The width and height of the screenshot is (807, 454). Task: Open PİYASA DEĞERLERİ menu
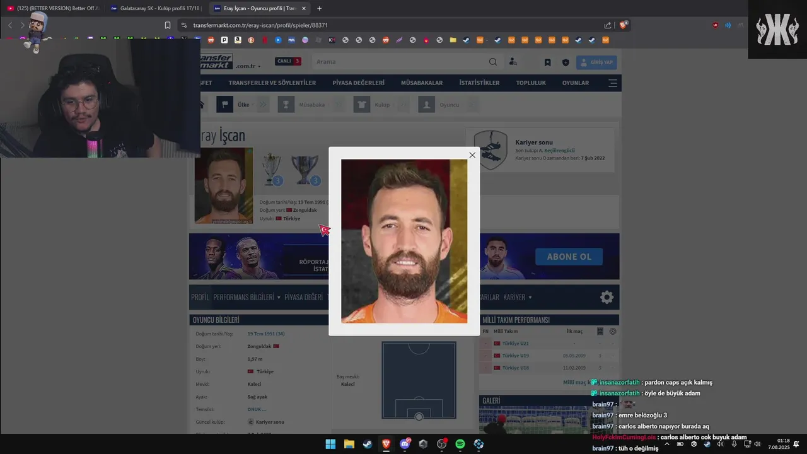pos(358,83)
